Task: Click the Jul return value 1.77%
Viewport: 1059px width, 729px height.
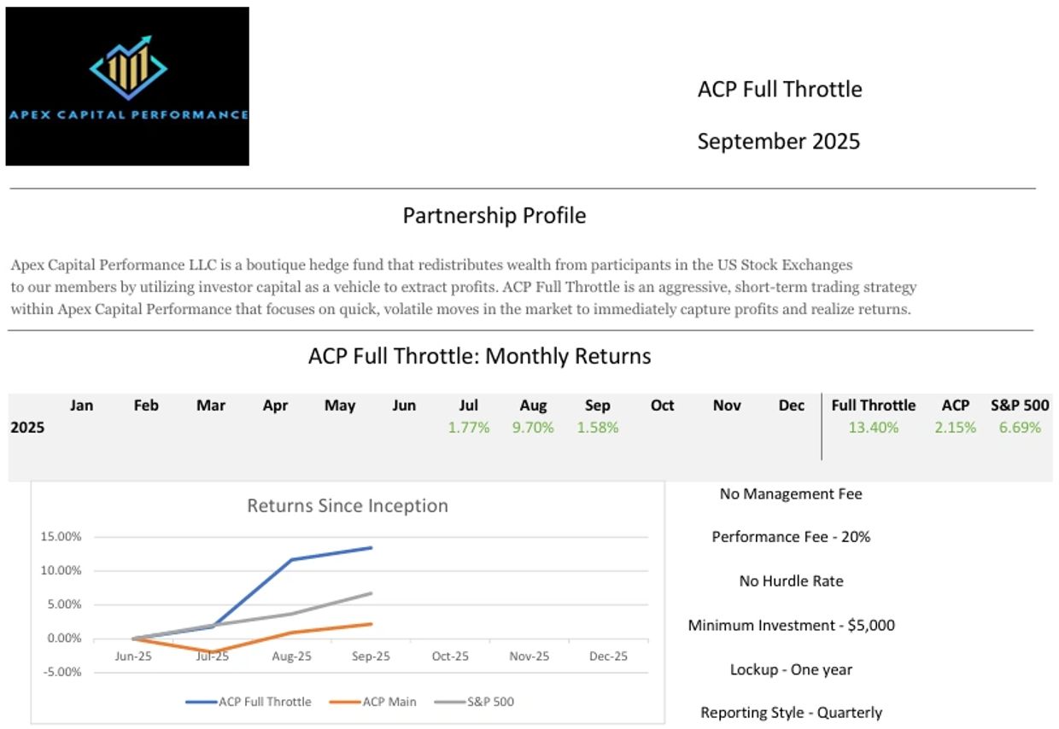Action: click(x=469, y=428)
